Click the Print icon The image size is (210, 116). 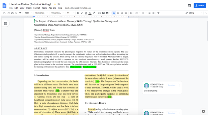[12, 13]
